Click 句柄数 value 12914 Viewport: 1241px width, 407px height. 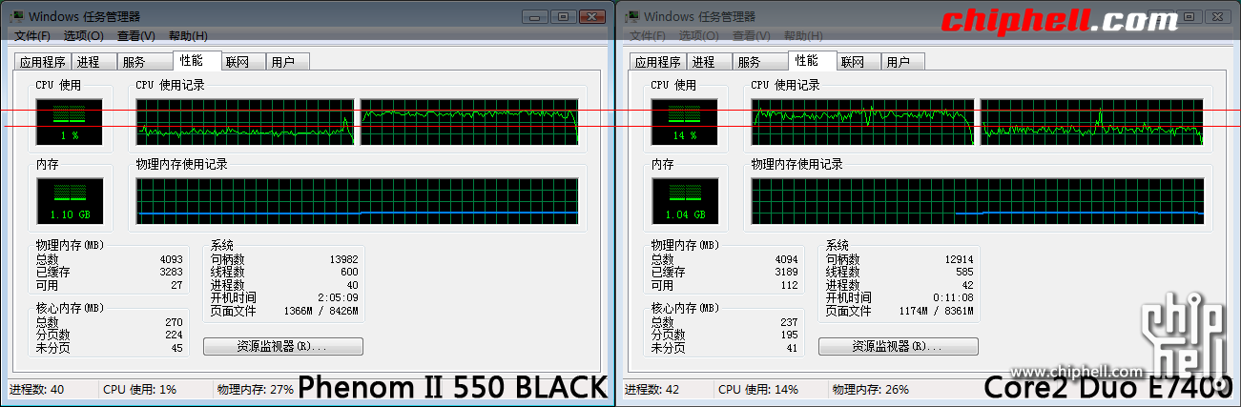pyautogui.click(x=959, y=259)
